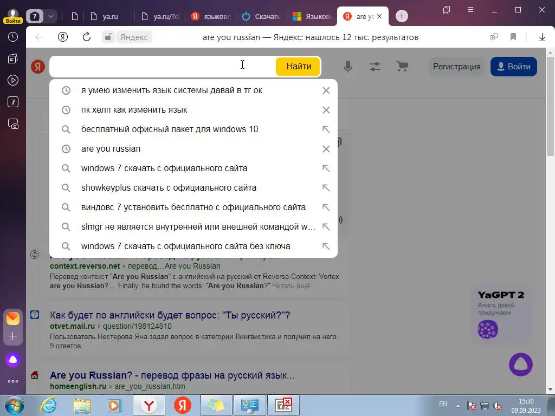The image size is (555, 416).
Task: Select suggestion 'are you russian'
Action: [x=193, y=149]
